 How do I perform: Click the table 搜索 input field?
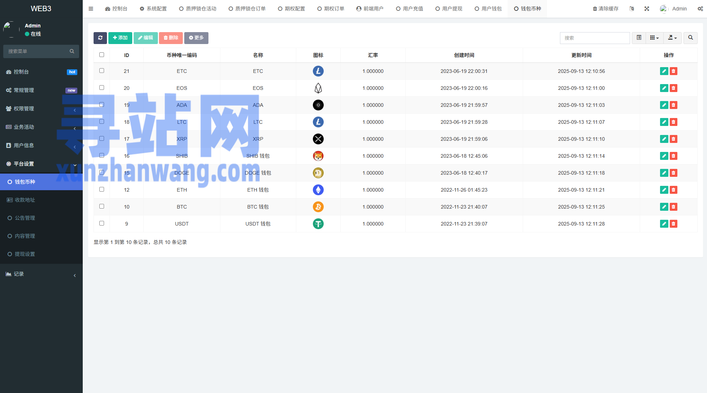(595, 38)
